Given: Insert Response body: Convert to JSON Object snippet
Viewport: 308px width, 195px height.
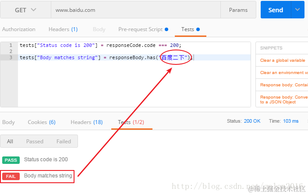Looking at the screenshot, I should coord(284,99).
